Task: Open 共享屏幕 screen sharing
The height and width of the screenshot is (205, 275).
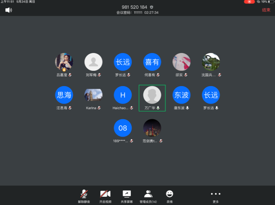Action: point(126,195)
